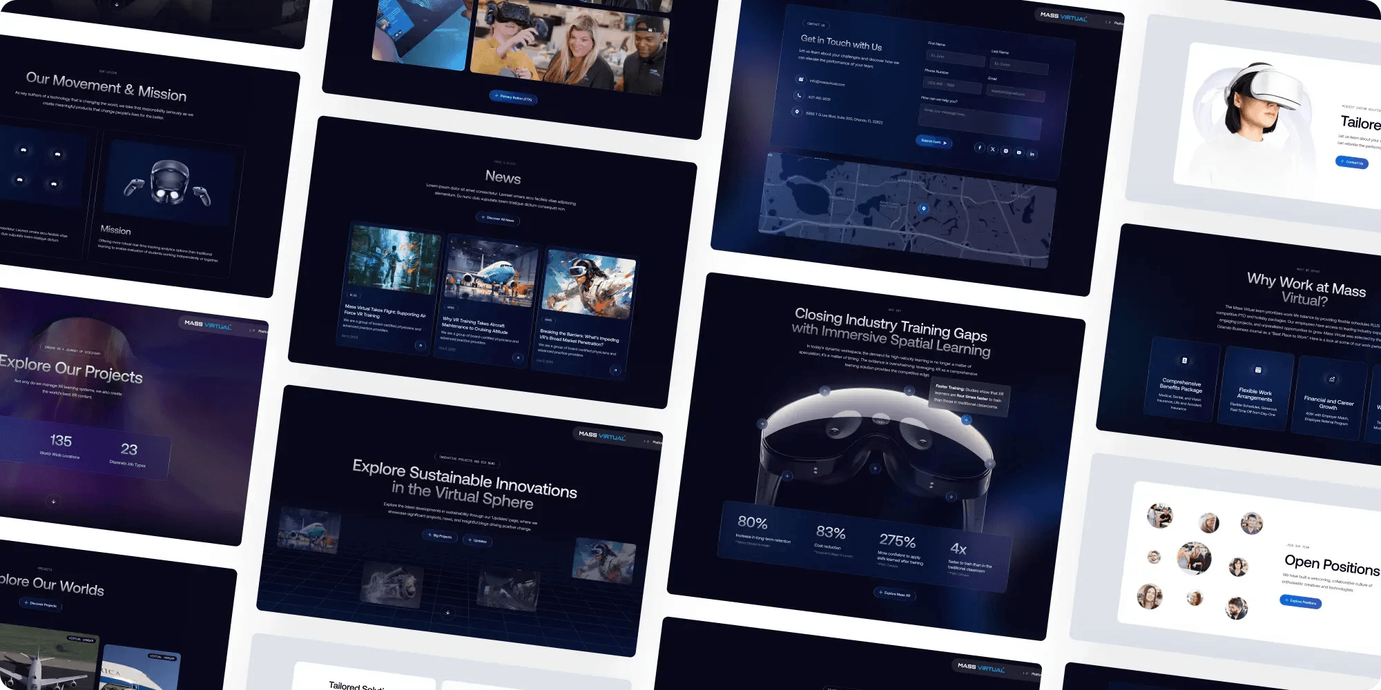Click the Instagram social icon
The image size is (1381, 690).
click(x=1005, y=150)
